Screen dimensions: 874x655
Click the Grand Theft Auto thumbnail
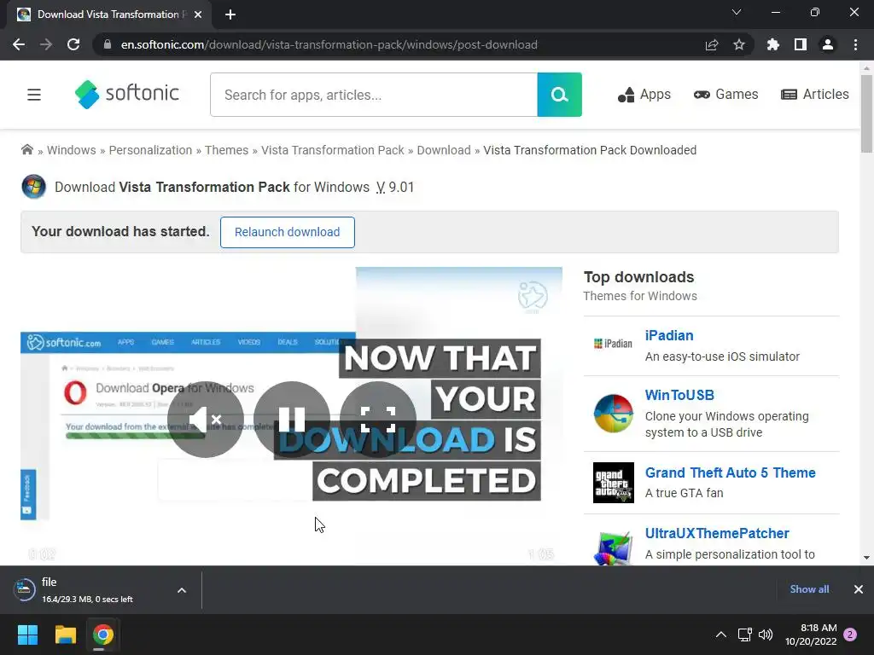613,483
